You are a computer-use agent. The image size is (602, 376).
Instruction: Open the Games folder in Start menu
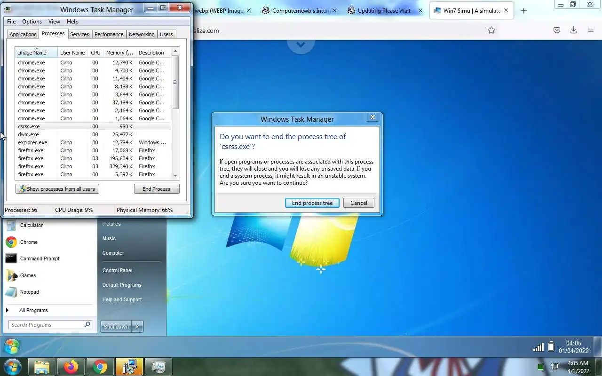28,275
